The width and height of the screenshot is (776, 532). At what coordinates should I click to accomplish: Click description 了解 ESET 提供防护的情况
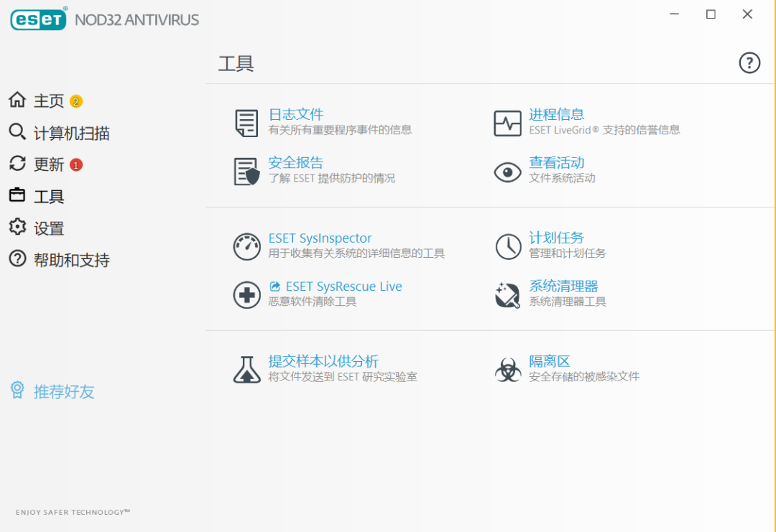331,178
